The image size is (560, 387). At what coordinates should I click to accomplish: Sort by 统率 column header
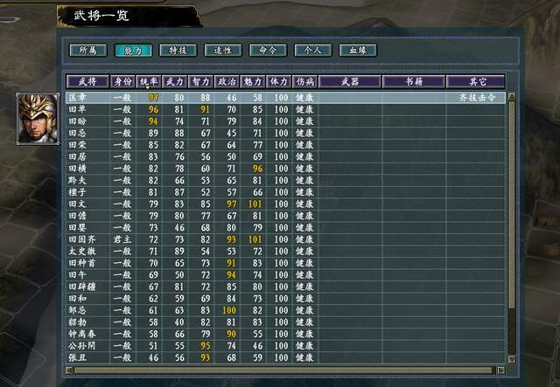point(149,81)
